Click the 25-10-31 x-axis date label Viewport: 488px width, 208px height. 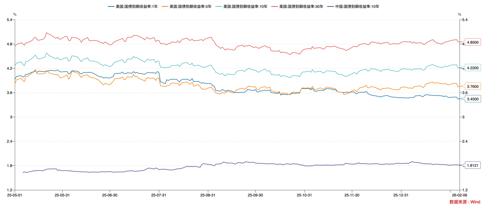click(x=304, y=195)
